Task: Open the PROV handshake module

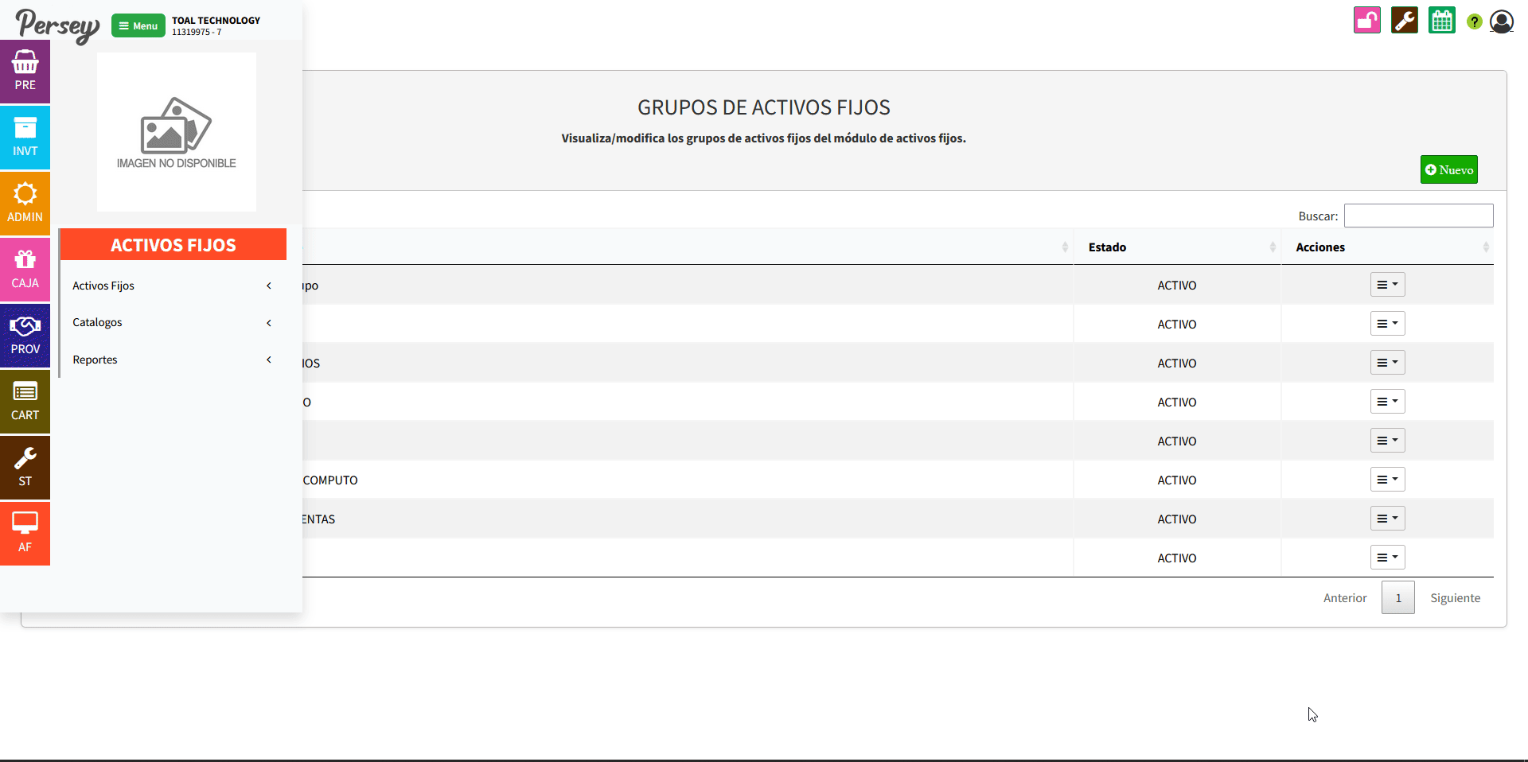Action: pos(25,336)
